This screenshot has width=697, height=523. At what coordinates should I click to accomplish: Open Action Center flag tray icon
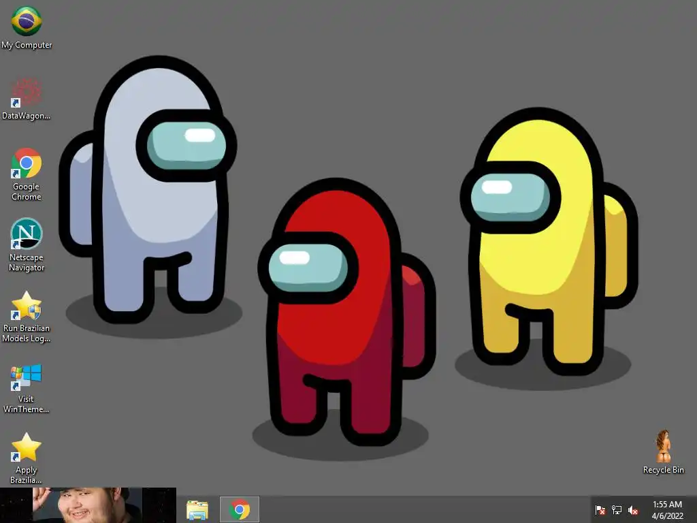click(x=600, y=510)
